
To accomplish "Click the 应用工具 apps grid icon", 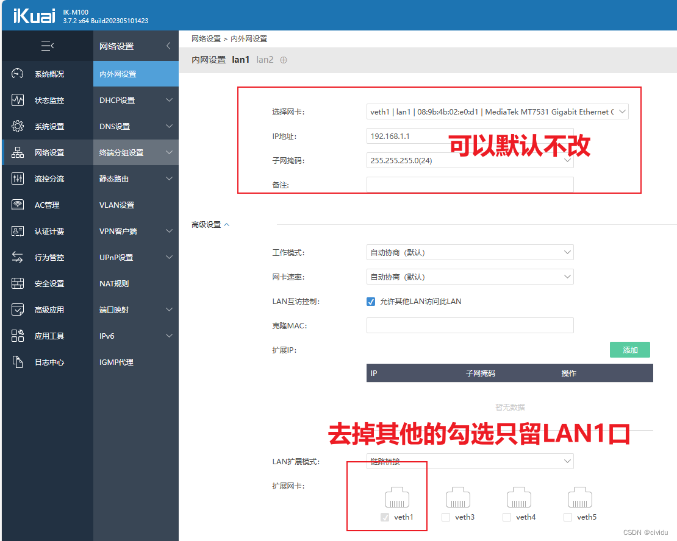I will coord(17,336).
